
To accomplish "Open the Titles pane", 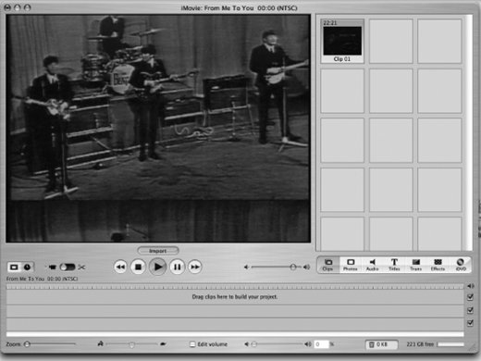I will point(394,265).
